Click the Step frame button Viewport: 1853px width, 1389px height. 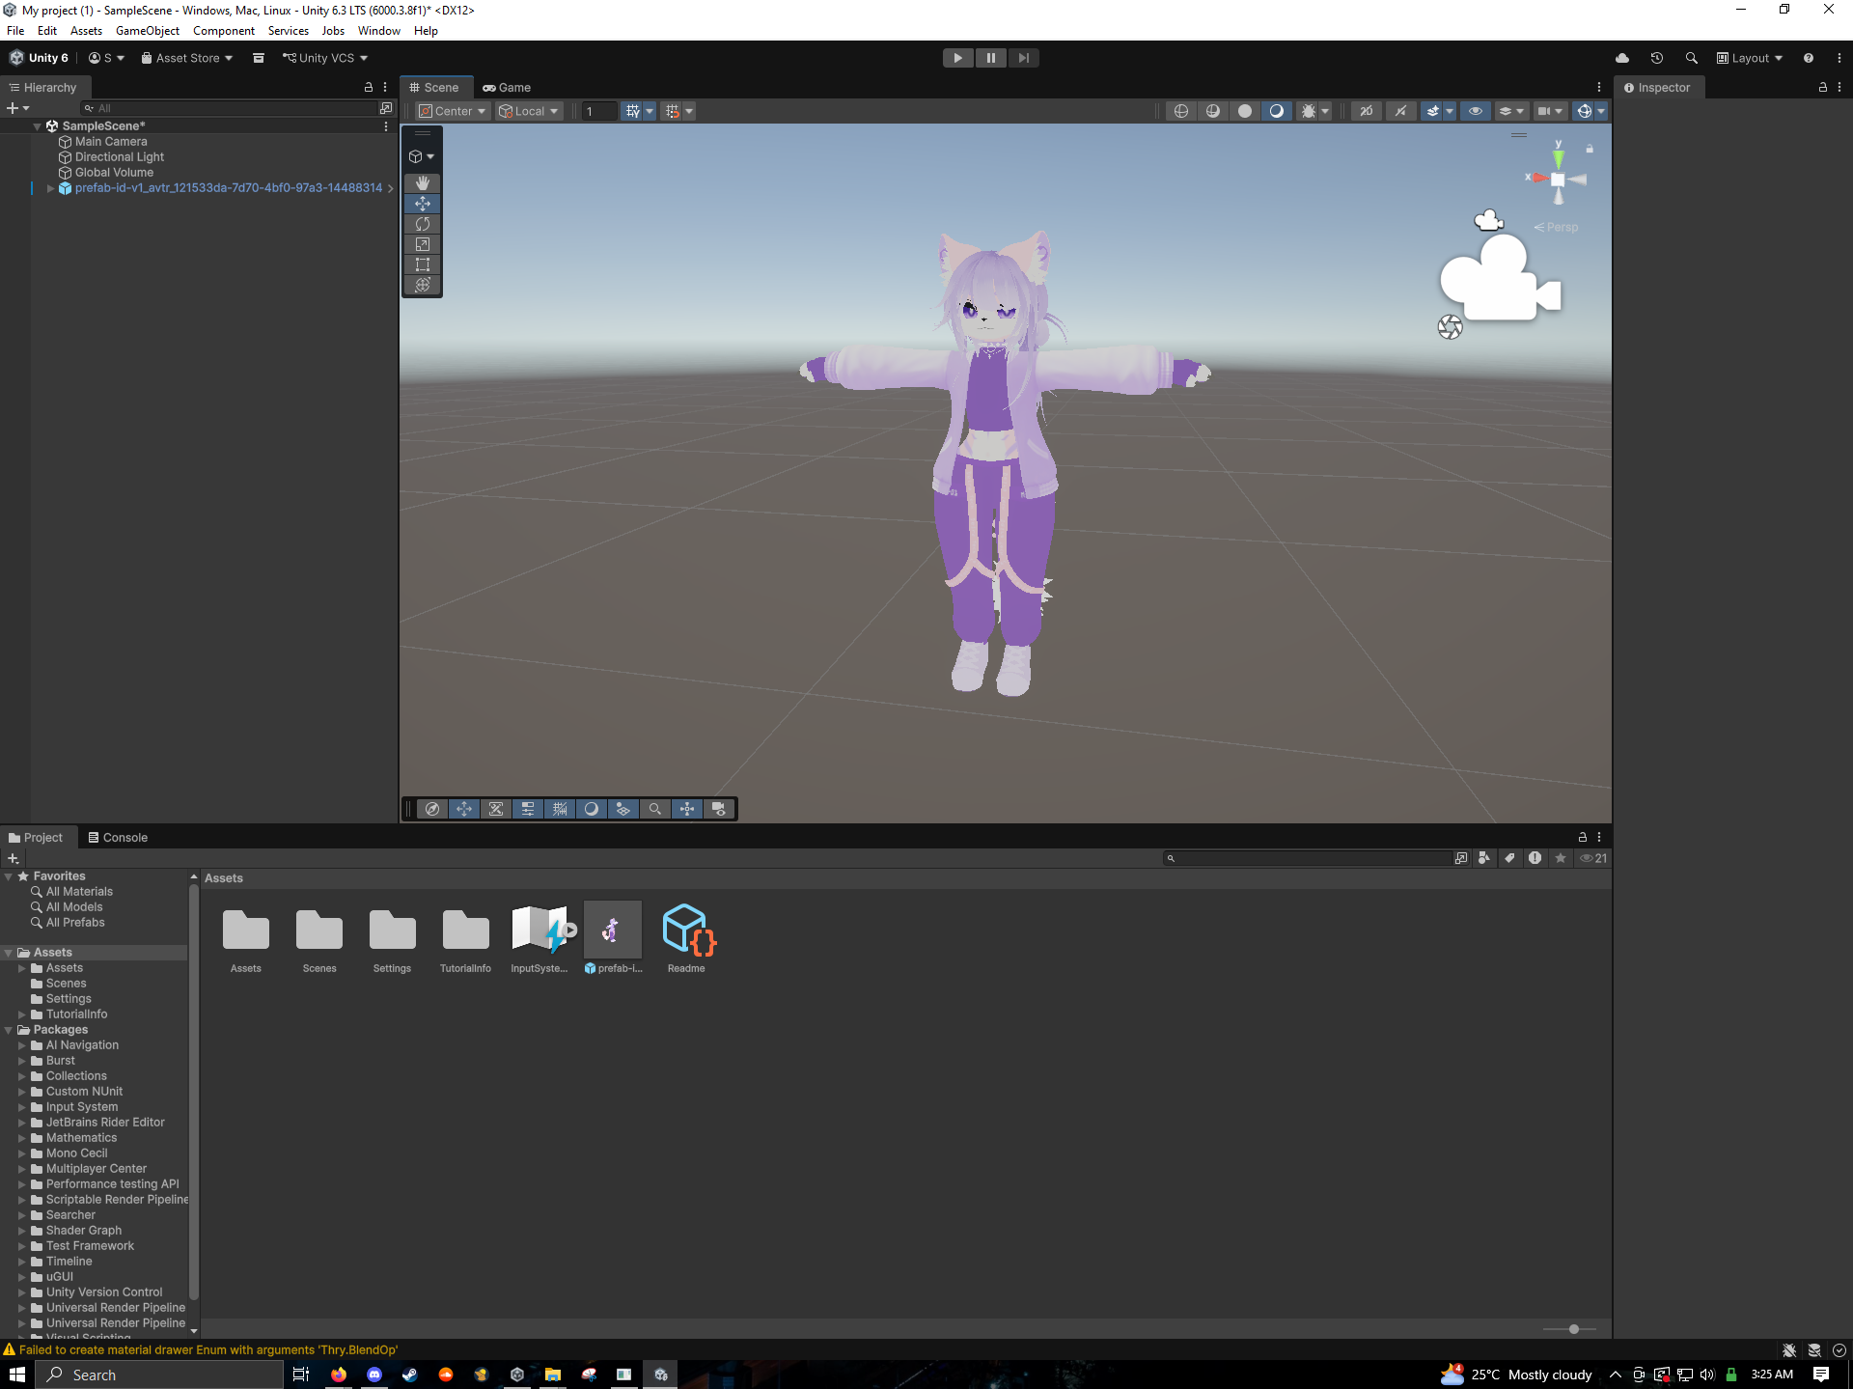click(1024, 58)
